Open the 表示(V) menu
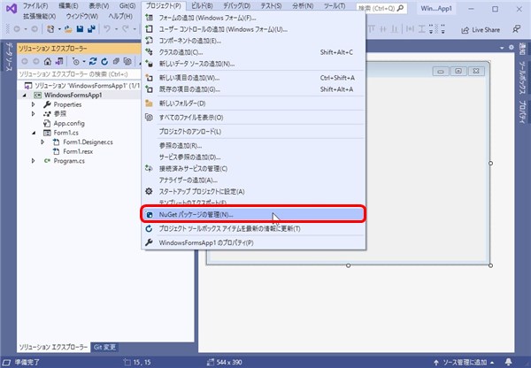 [99, 6]
